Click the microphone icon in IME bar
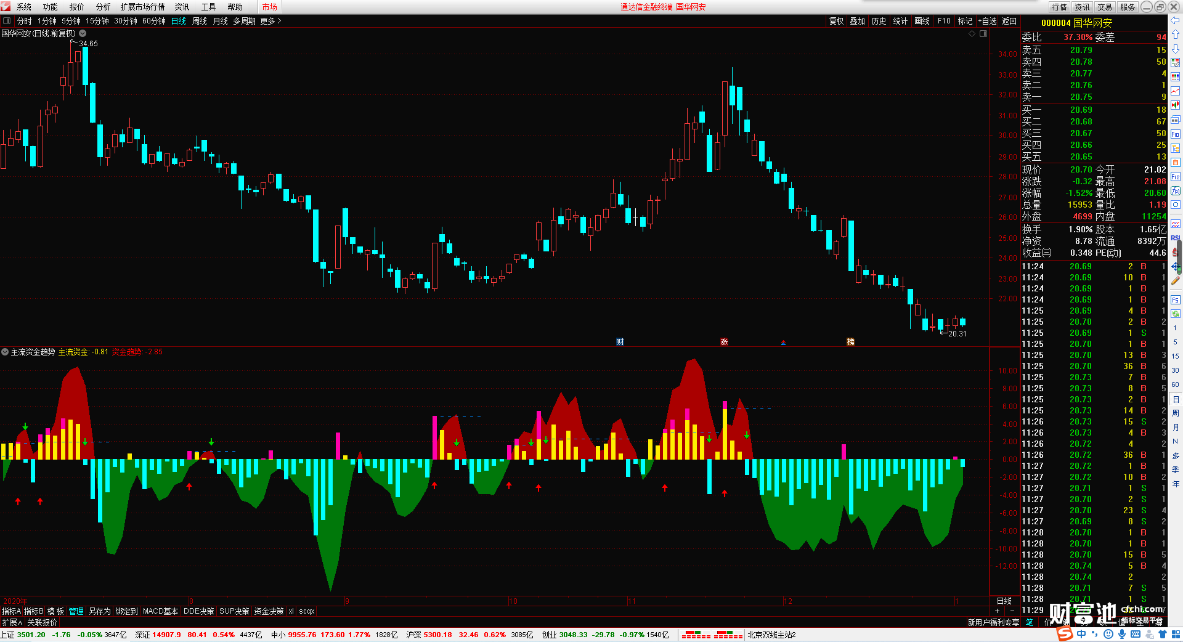Image resolution: width=1183 pixels, height=642 pixels. click(x=1122, y=634)
